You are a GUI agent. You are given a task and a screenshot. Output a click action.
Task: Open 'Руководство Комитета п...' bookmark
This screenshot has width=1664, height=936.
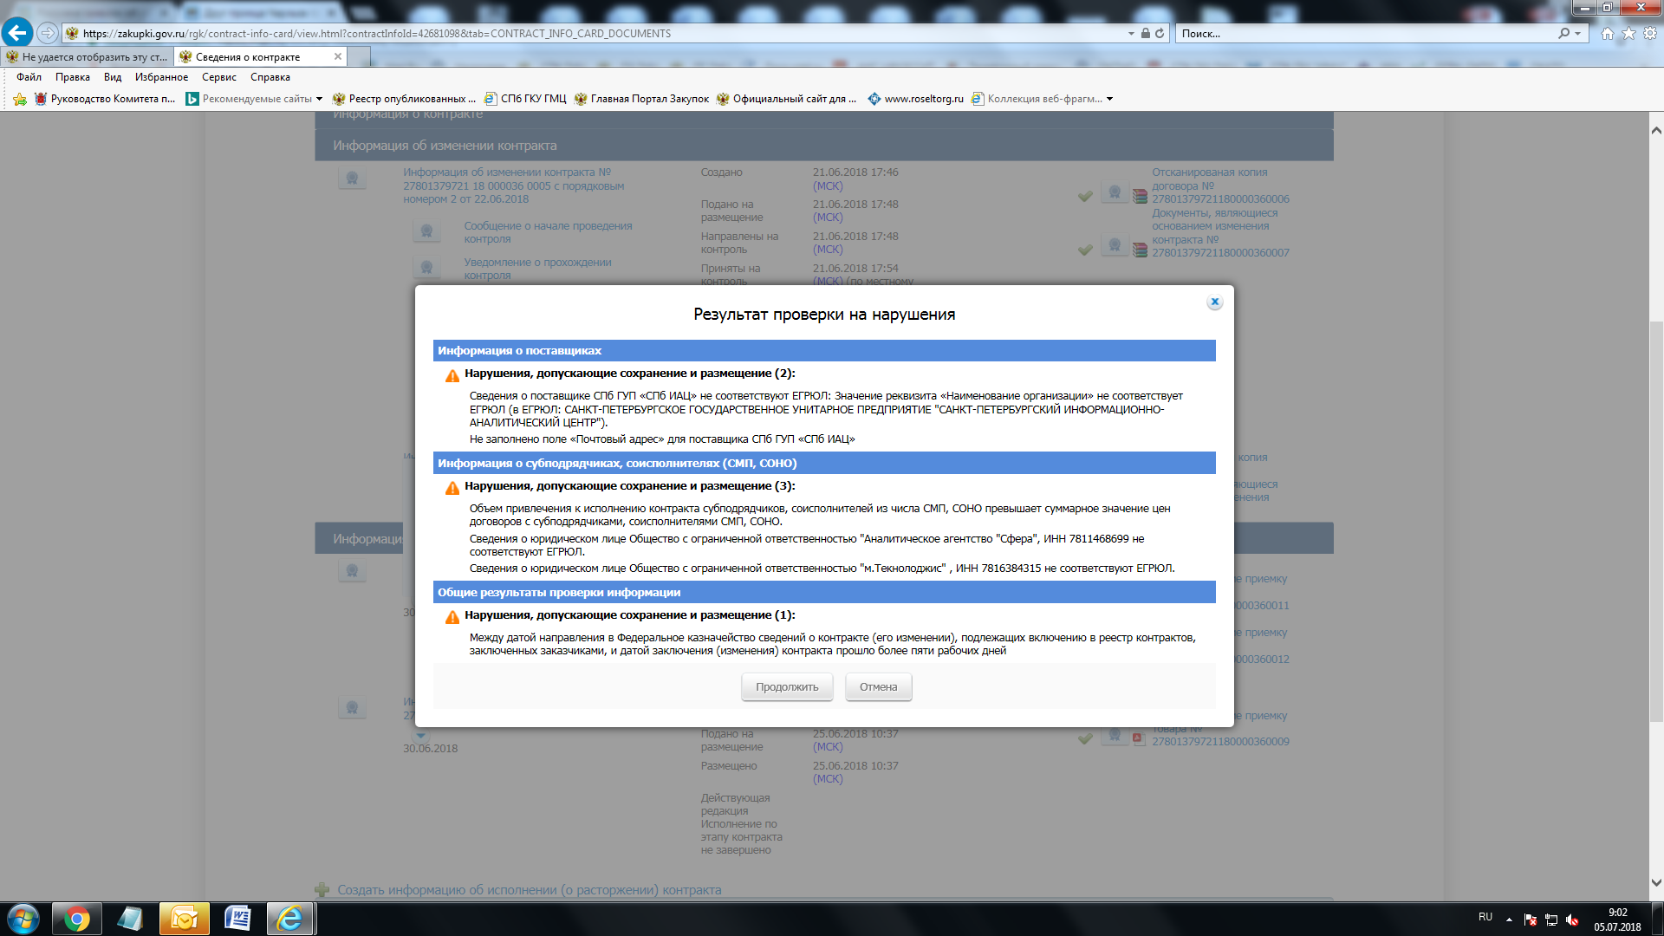(x=104, y=99)
